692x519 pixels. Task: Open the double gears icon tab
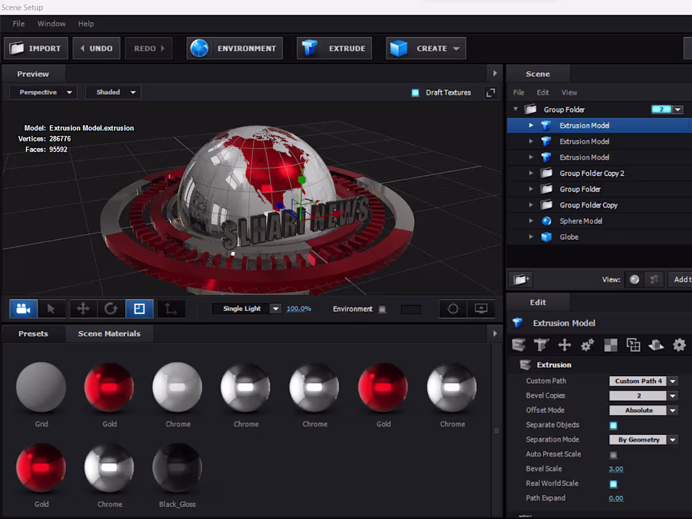tap(588, 345)
